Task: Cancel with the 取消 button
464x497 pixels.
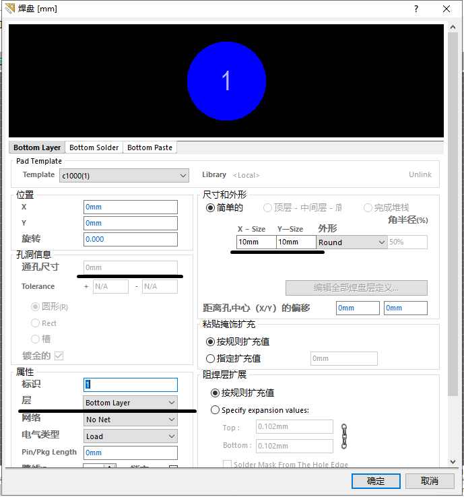Action: click(430, 481)
